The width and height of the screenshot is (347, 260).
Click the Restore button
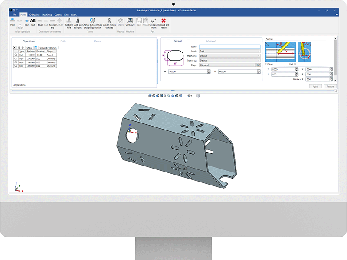[x=330, y=87]
